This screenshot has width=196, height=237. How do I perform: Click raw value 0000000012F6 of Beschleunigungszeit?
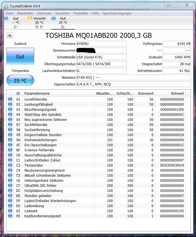172,109
